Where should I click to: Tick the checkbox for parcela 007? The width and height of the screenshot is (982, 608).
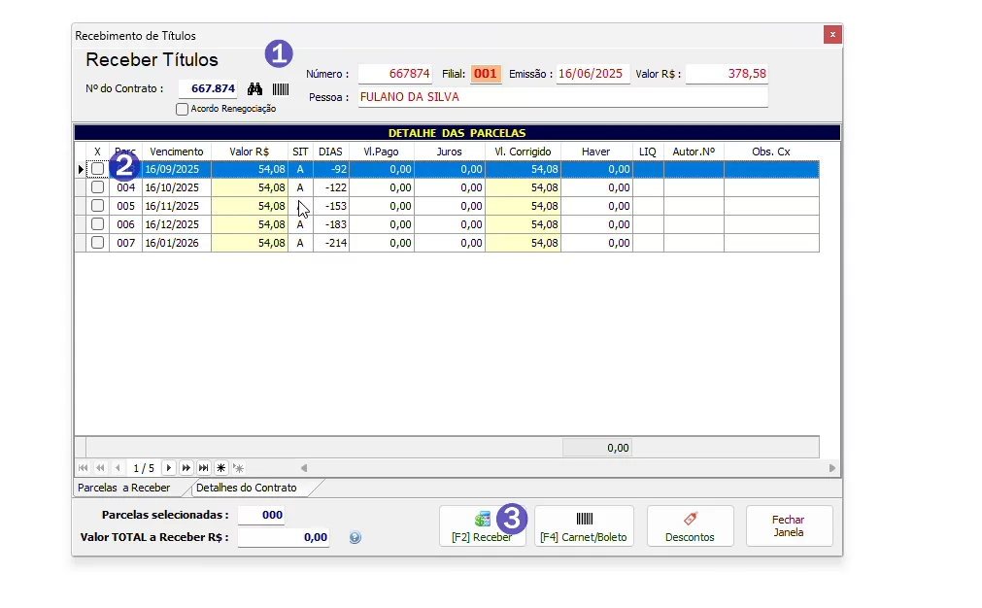click(97, 243)
